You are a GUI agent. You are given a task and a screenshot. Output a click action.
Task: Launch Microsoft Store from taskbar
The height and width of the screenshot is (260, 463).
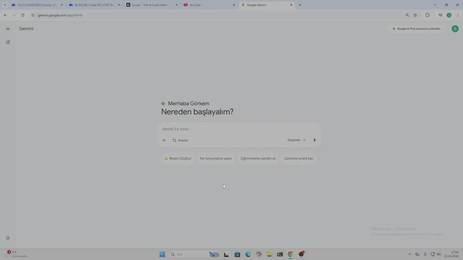pyautogui.click(x=237, y=254)
